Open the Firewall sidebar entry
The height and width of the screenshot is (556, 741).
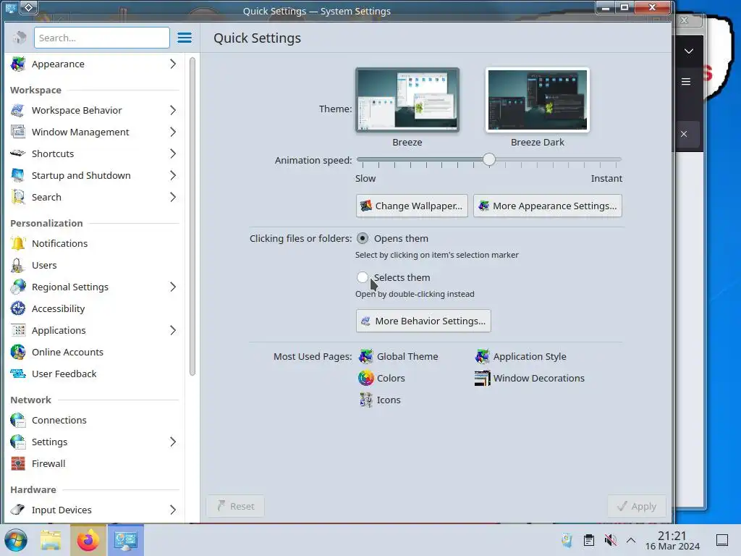pyautogui.click(x=95, y=464)
